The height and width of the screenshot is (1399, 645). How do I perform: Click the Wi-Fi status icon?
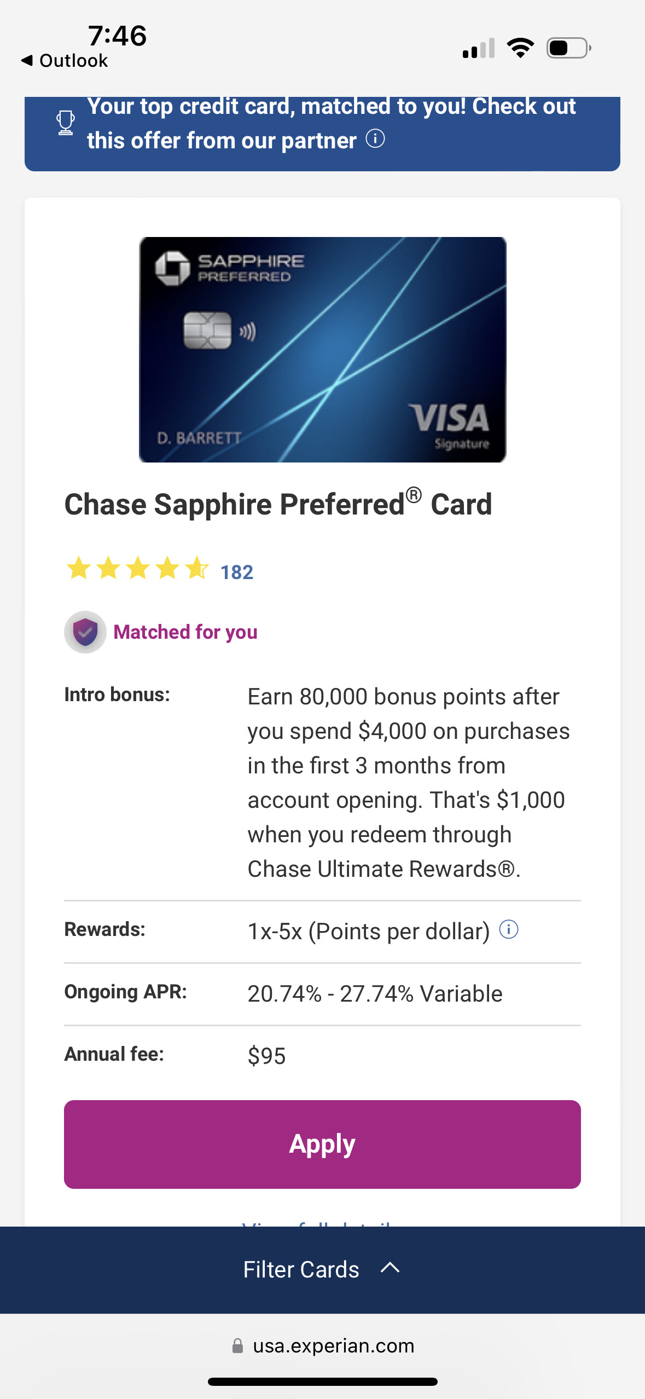click(x=520, y=48)
